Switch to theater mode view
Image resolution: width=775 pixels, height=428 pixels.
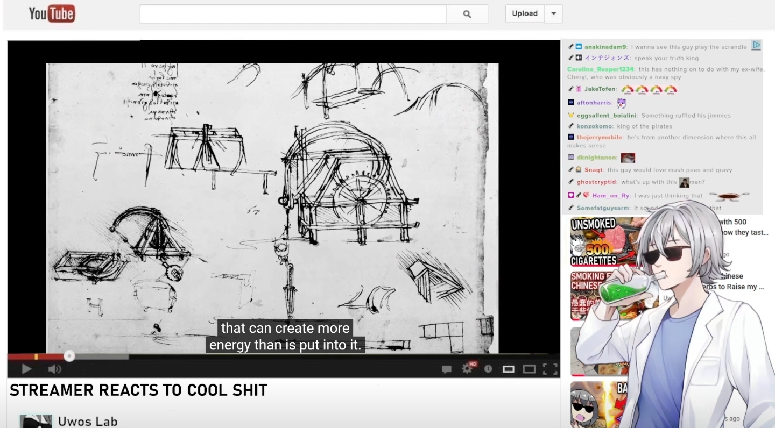[x=530, y=369]
